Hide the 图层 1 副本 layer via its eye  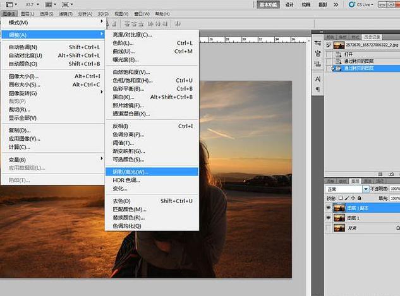[x=329, y=208]
